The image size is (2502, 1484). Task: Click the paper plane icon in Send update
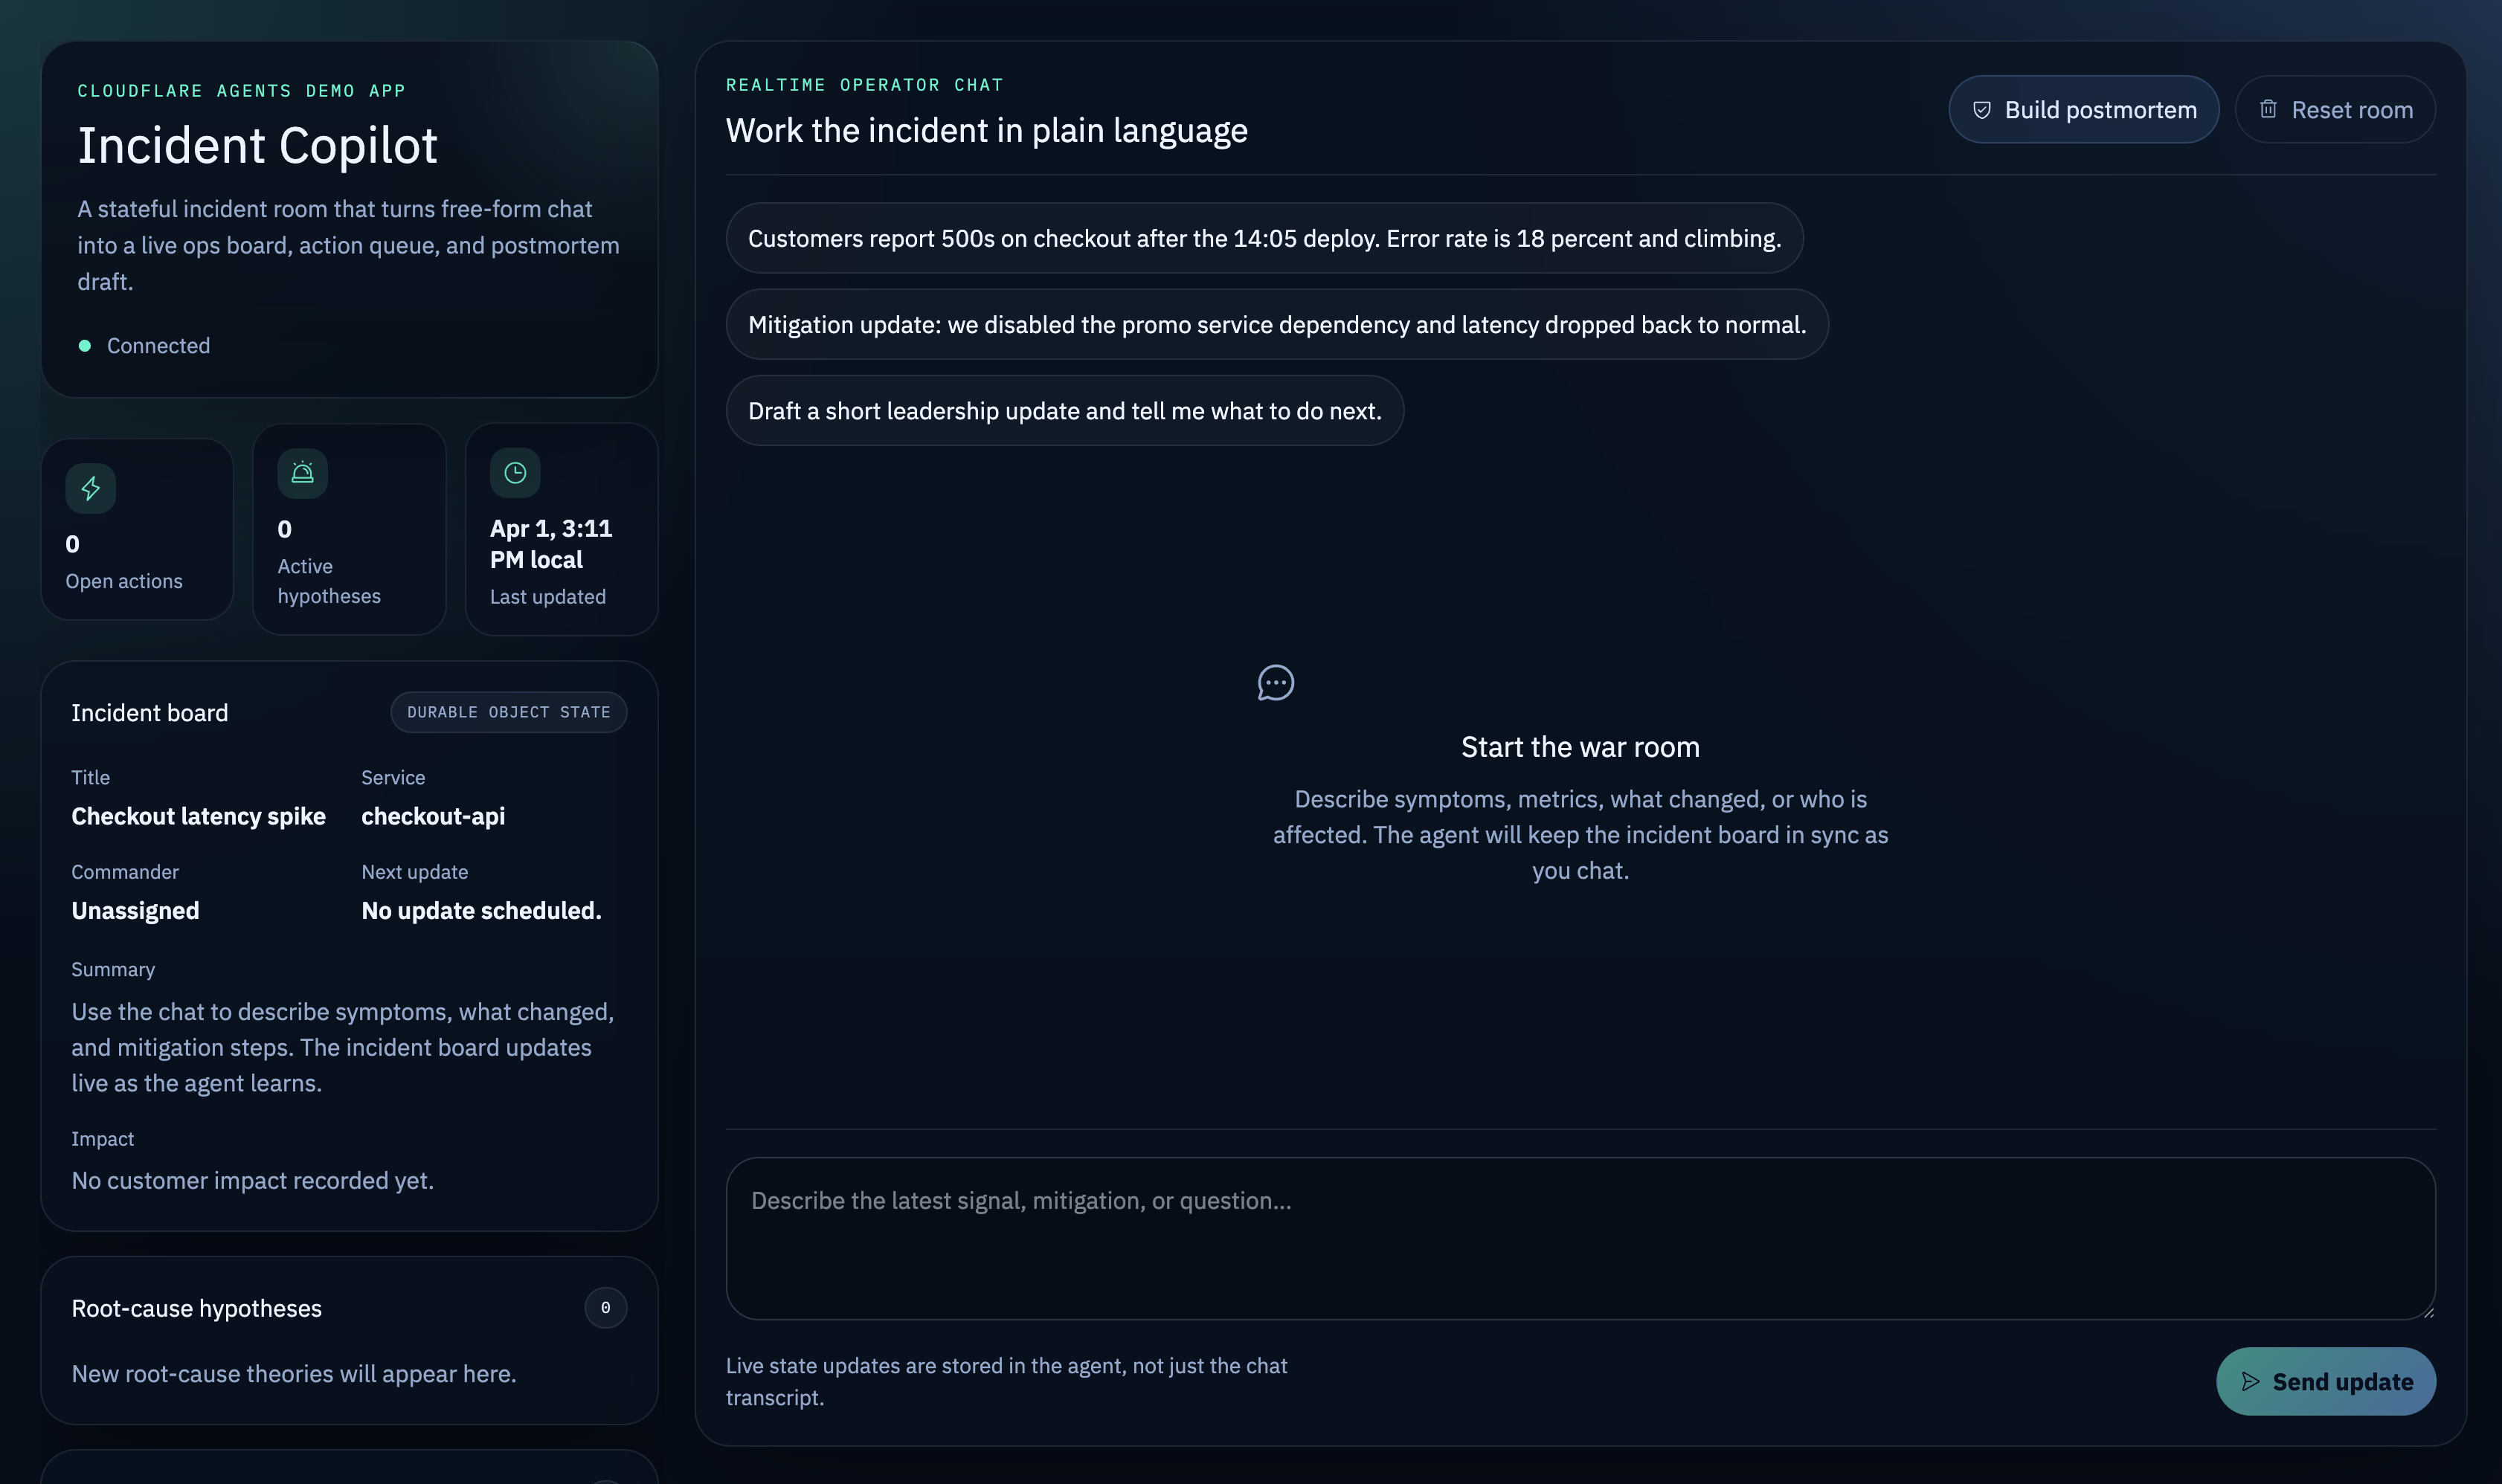tap(2251, 1381)
